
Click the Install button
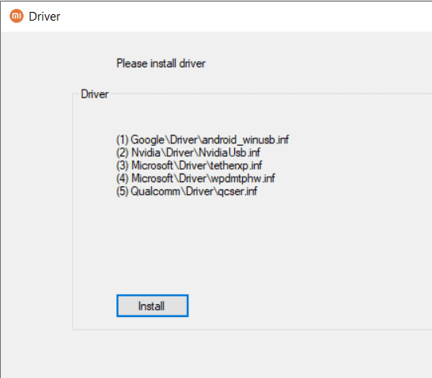(x=153, y=306)
